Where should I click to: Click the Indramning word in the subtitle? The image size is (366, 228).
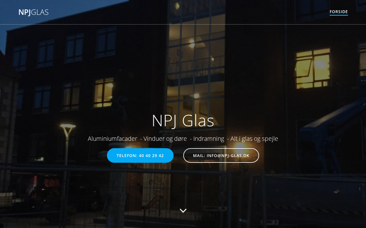[209, 139]
